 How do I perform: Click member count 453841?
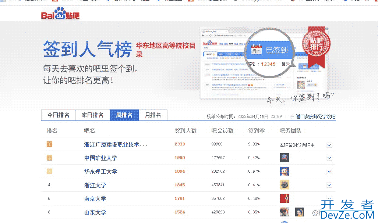click(218, 185)
